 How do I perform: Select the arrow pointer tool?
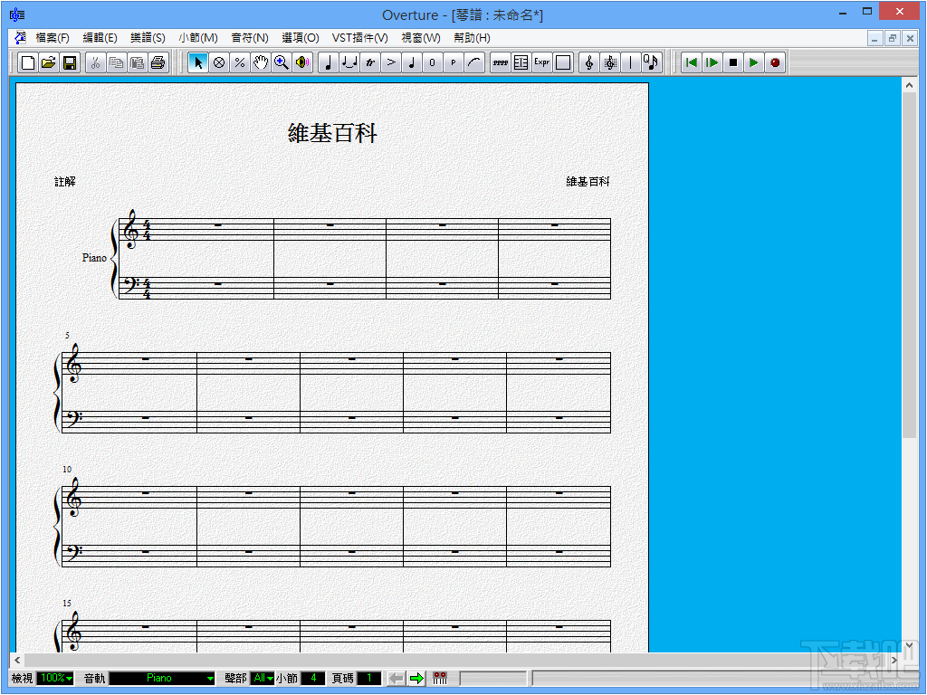pos(196,62)
